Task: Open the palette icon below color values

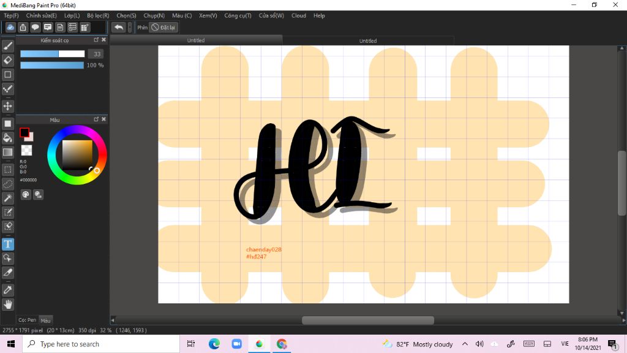Action: (x=26, y=194)
